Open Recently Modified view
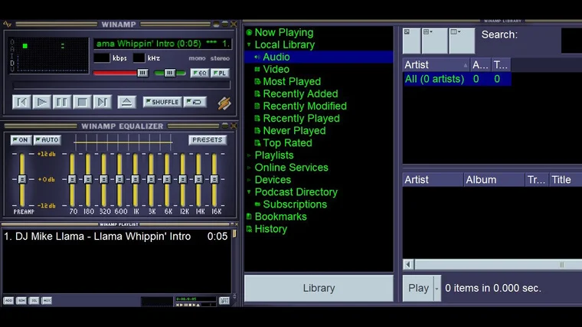The height and width of the screenshot is (327, 582). (x=305, y=106)
